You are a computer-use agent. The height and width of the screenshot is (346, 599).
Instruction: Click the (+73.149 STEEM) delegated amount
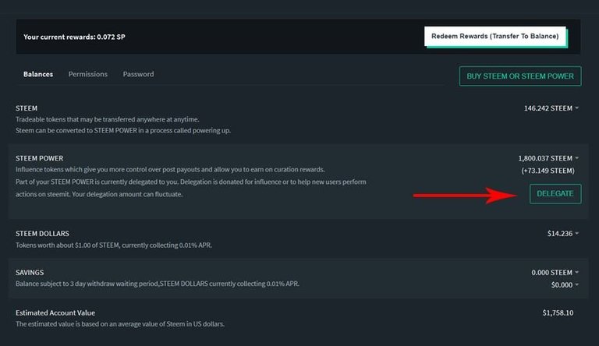click(x=548, y=171)
